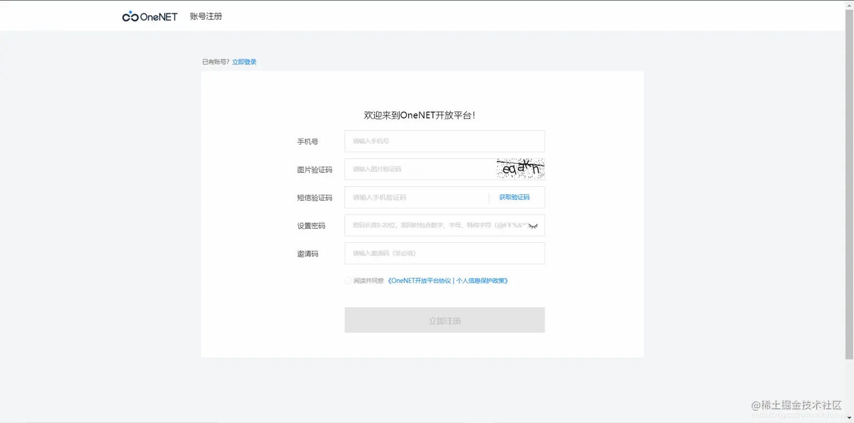The height and width of the screenshot is (423, 854).
Task: Open the 立即登录 login link
Action: (244, 62)
